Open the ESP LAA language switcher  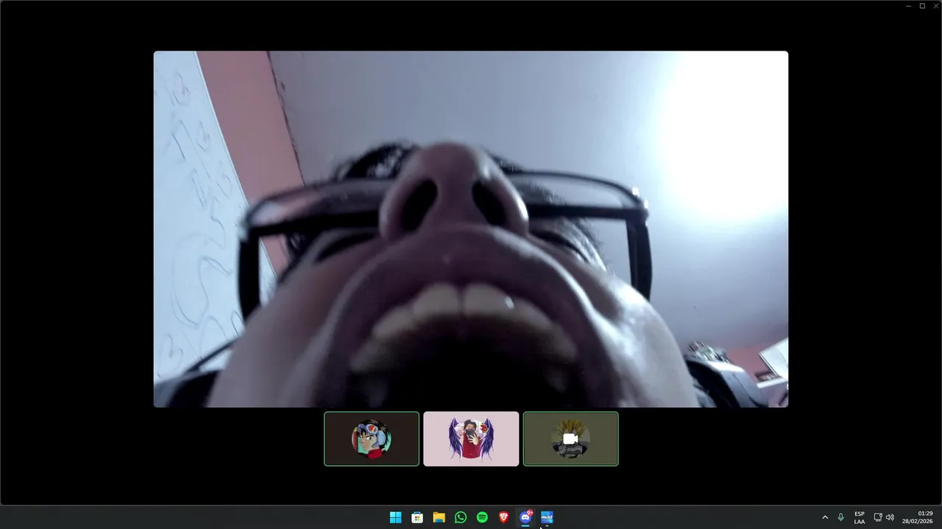(860, 517)
